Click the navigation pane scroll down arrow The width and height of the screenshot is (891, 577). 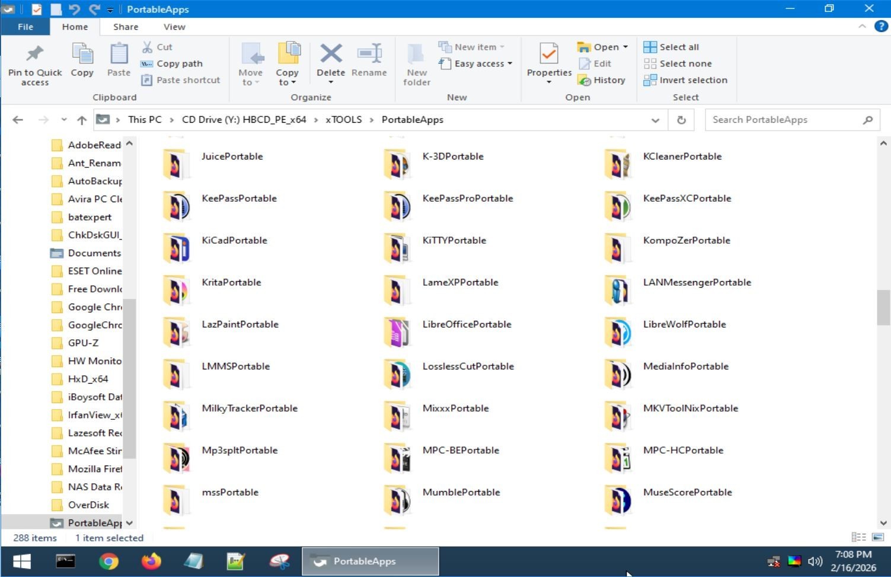click(129, 523)
